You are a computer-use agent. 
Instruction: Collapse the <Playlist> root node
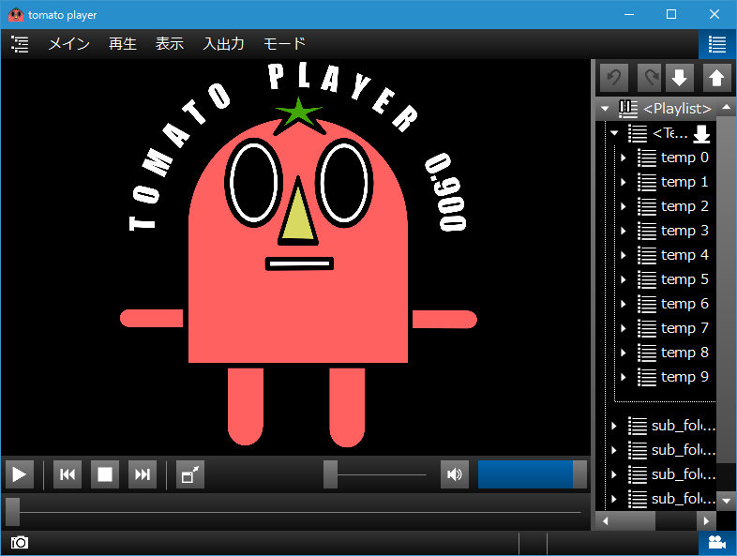click(606, 109)
